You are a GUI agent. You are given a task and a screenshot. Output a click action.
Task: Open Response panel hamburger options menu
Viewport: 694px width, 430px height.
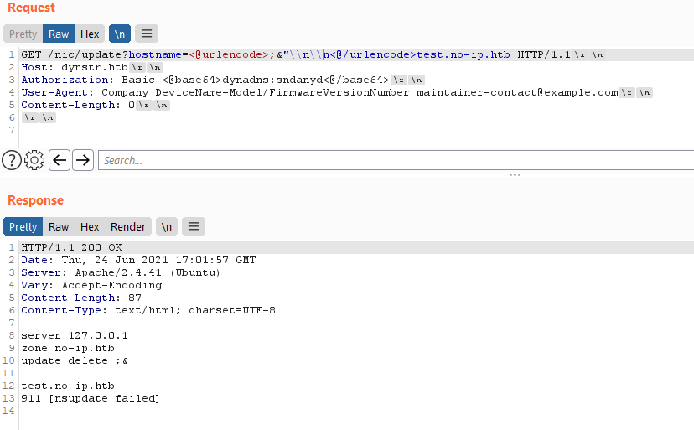(x=194, y=226)
